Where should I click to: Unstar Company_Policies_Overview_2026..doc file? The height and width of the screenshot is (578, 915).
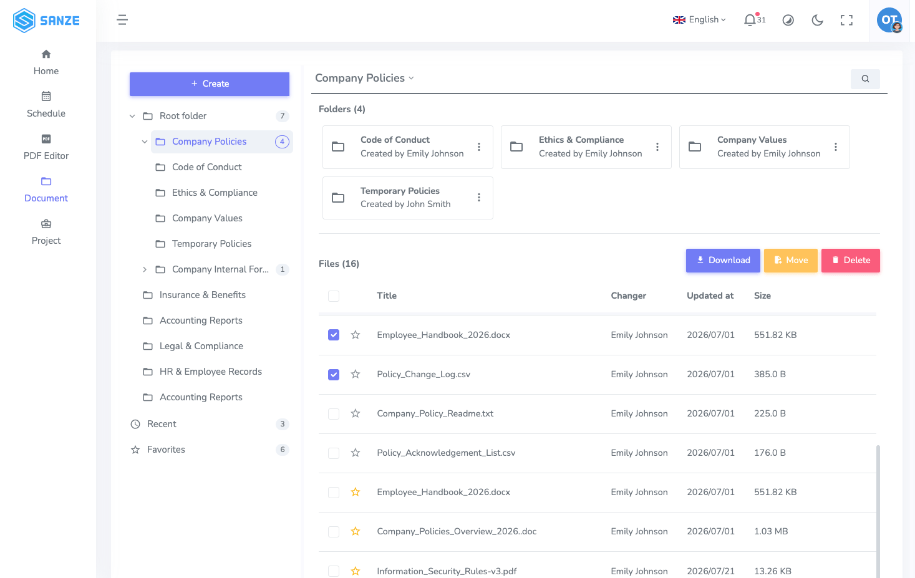(356, 531)
